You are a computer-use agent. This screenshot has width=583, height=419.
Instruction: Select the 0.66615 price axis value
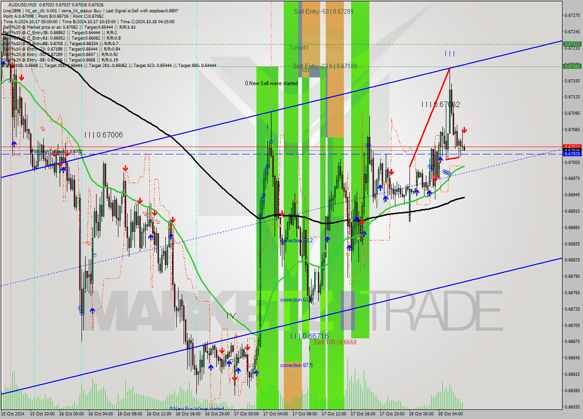click(572, 374)
